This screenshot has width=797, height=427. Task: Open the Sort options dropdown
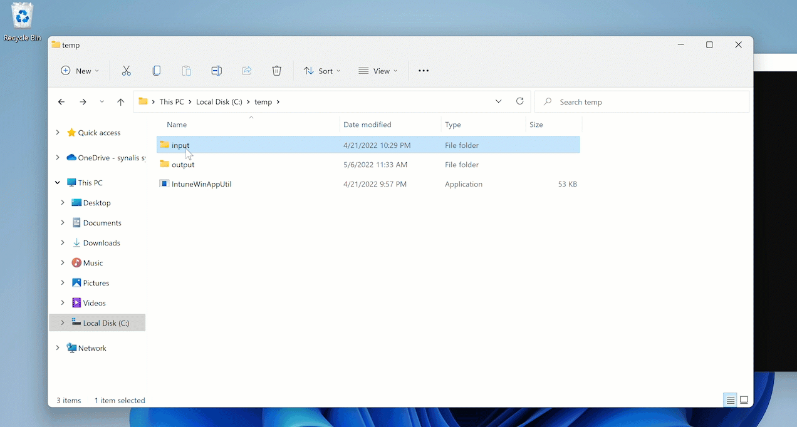pyautogui.click(x=321, y=70)
